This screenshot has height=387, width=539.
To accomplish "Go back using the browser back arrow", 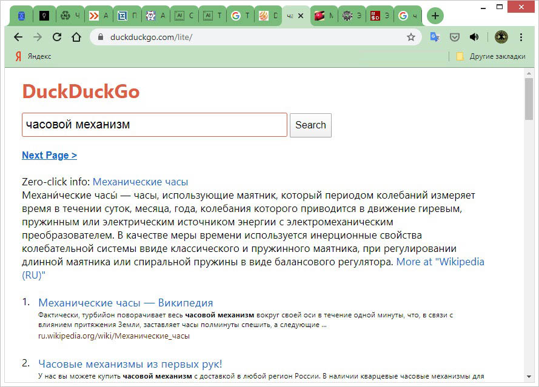I will 18,37.
